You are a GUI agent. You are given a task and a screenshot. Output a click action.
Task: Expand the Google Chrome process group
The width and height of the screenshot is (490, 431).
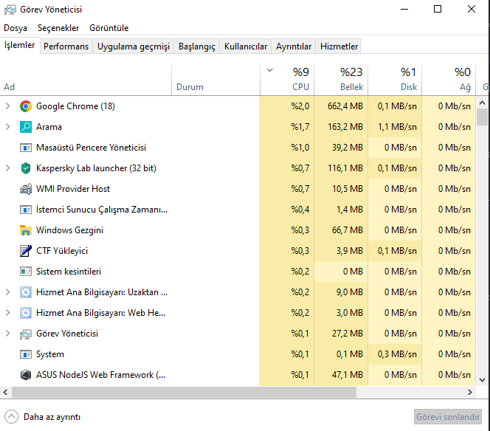(8, 106)
